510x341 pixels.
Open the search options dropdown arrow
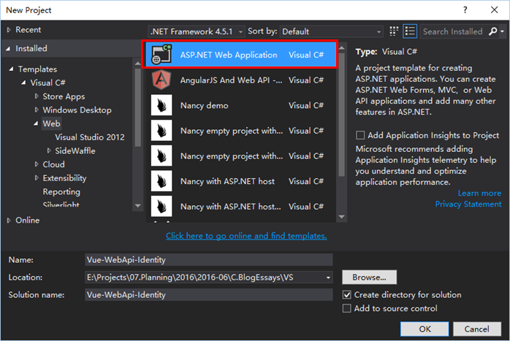502,31
